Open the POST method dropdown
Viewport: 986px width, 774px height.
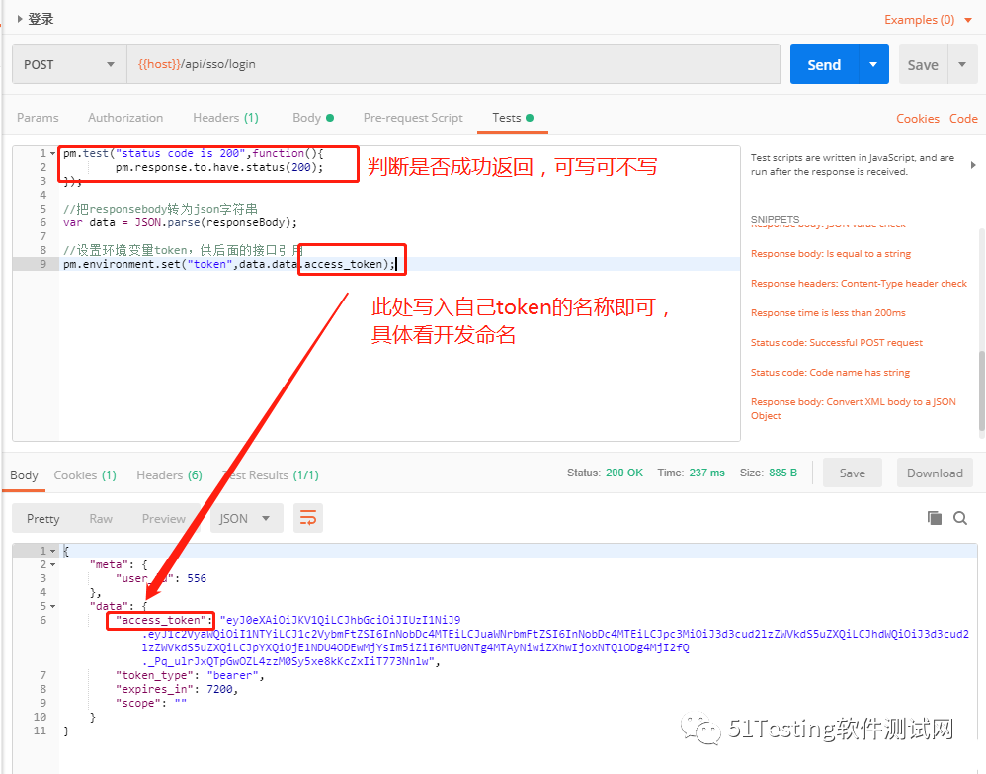(68, 65)
